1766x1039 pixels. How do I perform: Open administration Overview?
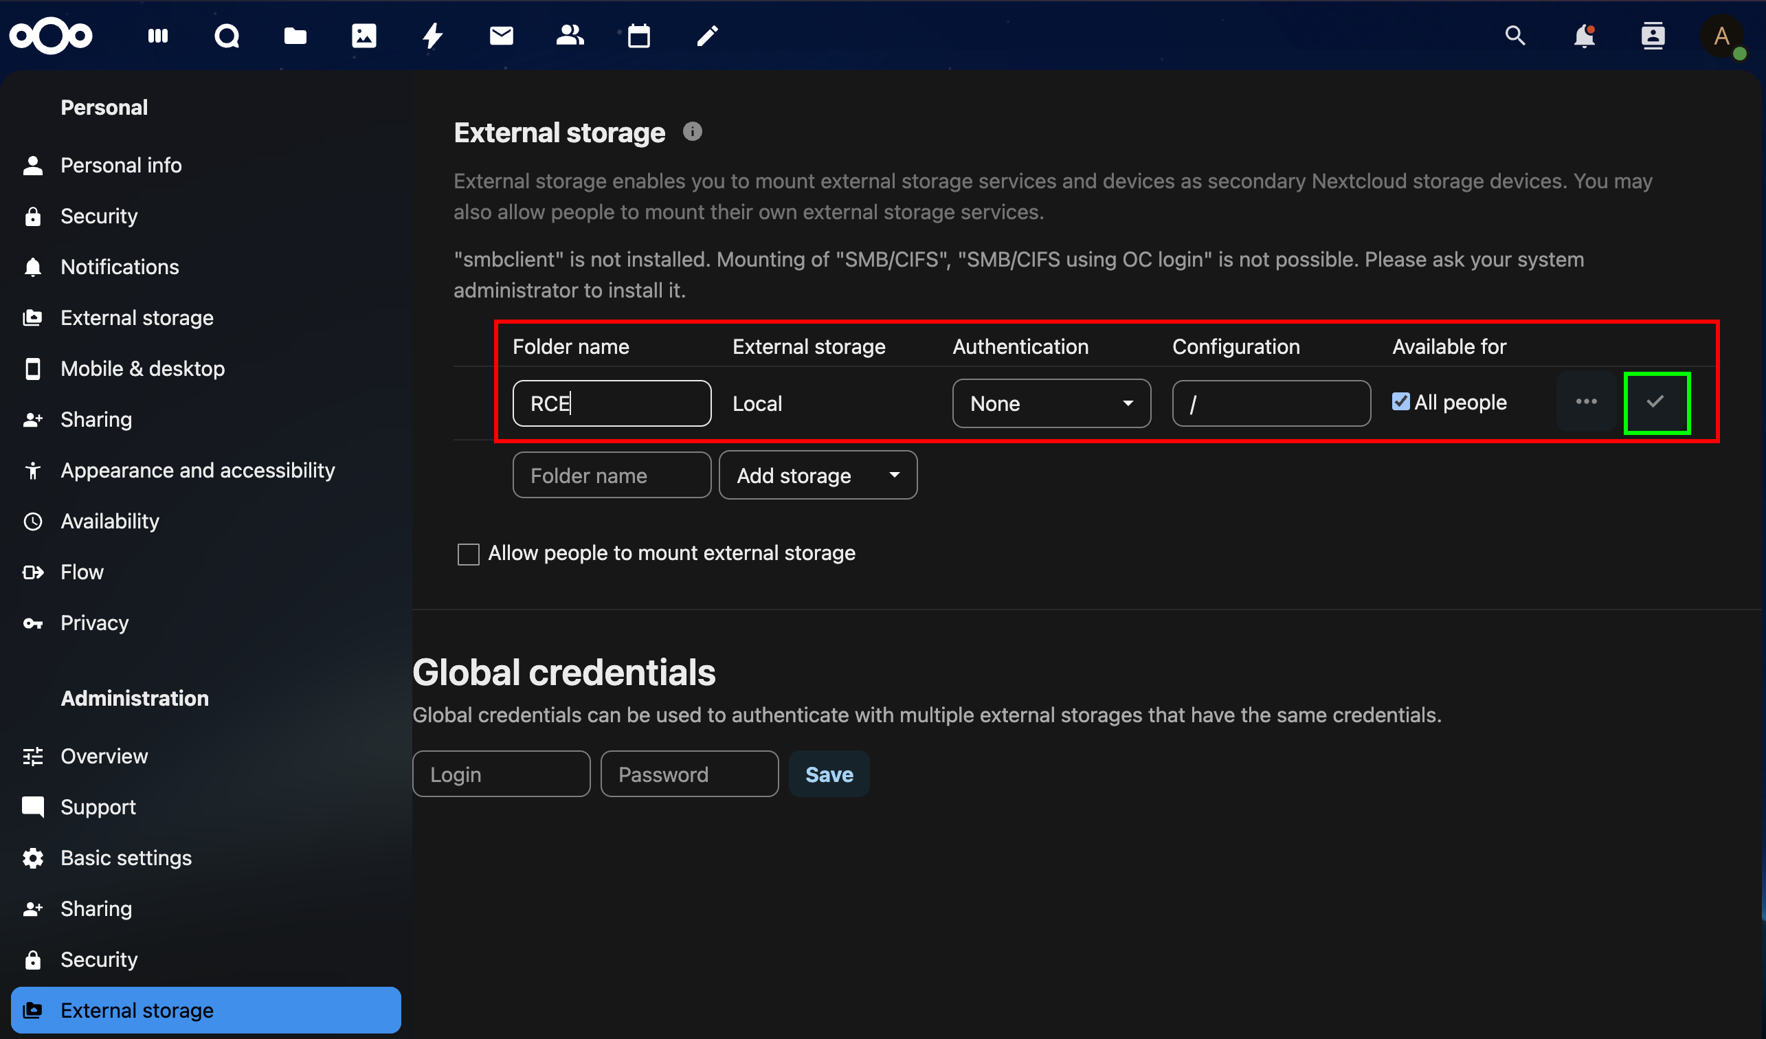206,757
